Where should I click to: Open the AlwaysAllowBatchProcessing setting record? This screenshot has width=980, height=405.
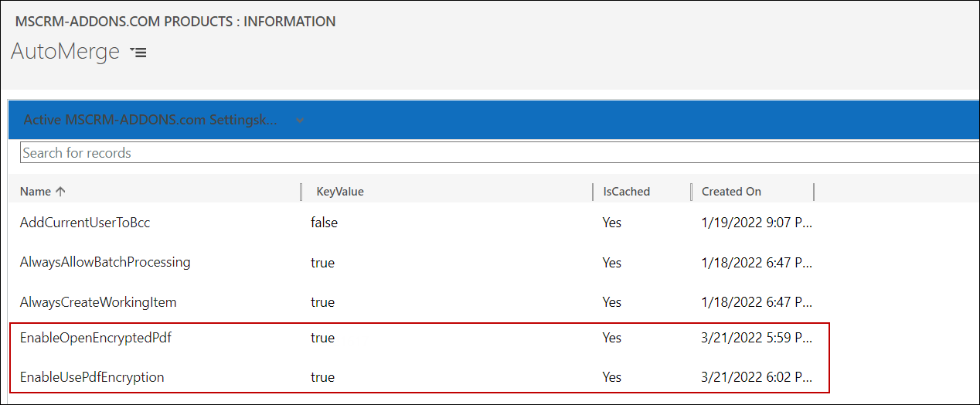105,262
